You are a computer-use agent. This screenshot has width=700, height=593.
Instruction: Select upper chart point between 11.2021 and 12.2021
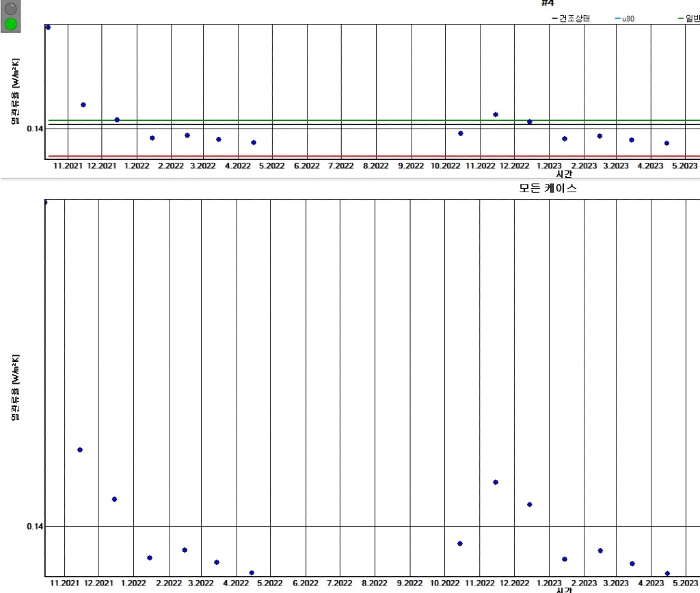(x=83, y=105)
